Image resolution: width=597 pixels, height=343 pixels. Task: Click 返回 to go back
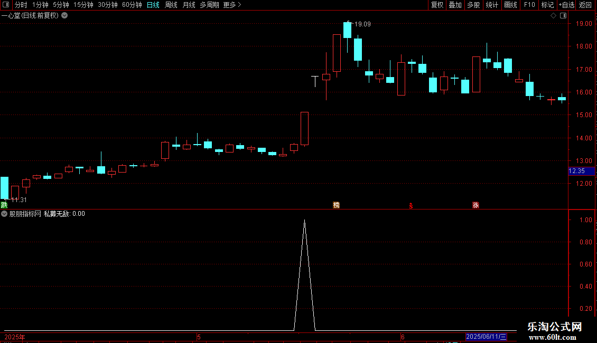point(585,5)
